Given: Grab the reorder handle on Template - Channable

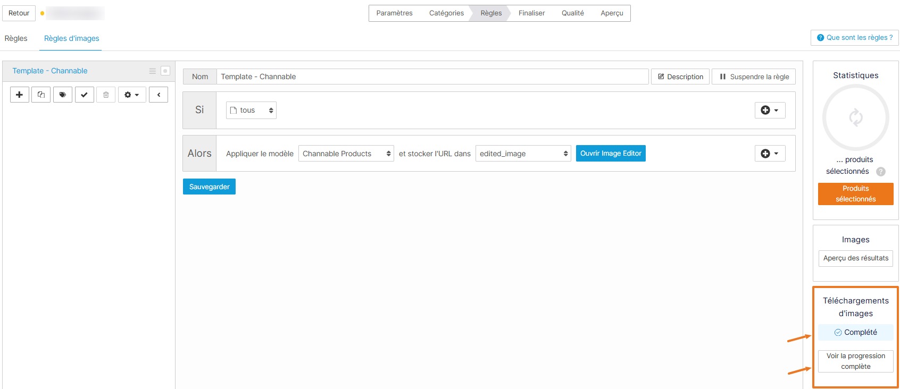Looking at the screenshot, I should pos(153,71).
